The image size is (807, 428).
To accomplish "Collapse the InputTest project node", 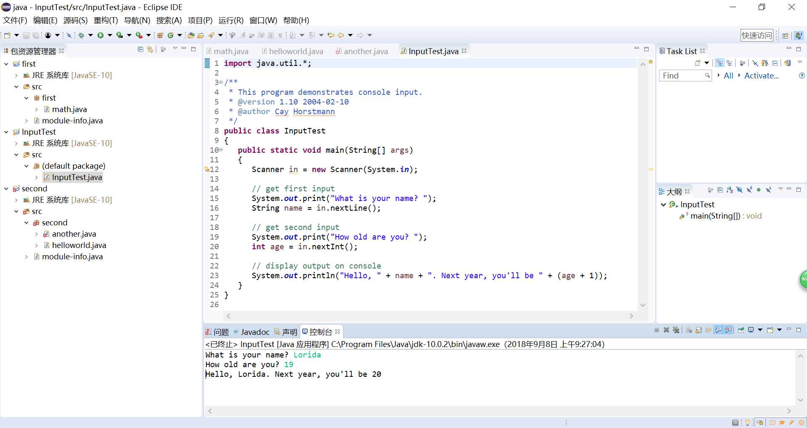I will click(6, 132).
